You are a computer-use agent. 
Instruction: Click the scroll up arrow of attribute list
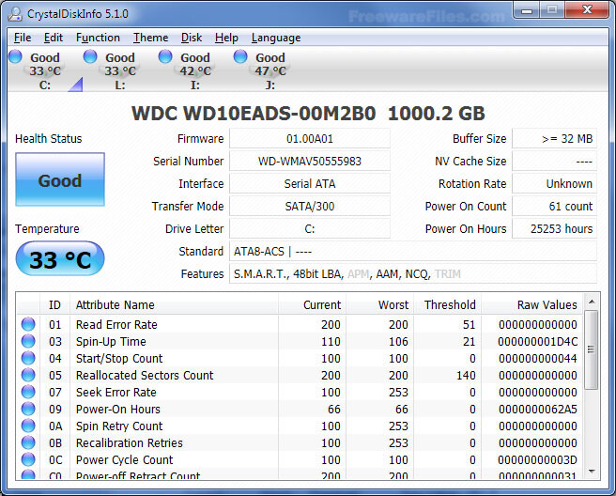tap(592, 302)
